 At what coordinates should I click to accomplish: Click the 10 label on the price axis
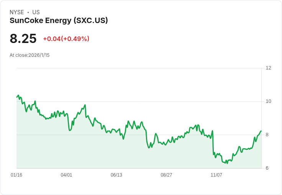(x=268, y=101)
